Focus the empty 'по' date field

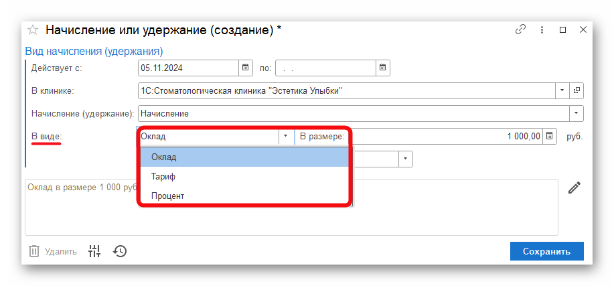tap(326, 68)
